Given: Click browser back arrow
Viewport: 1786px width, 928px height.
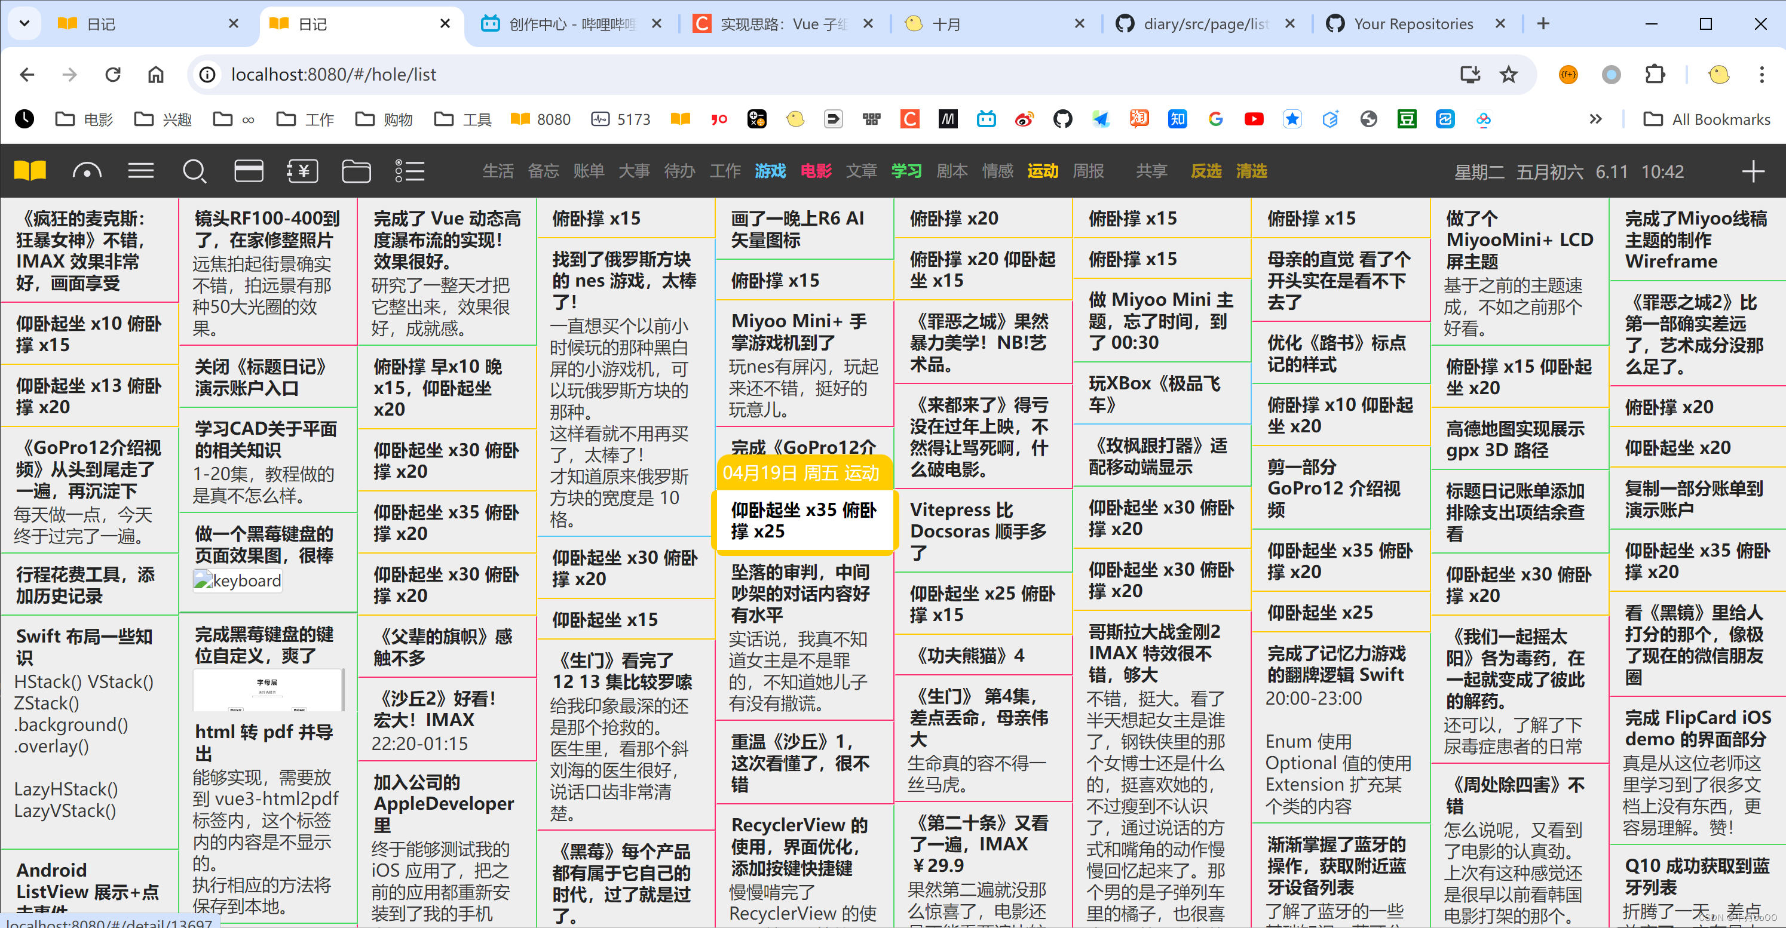Looking at the screenshot, I should [27, 74].
